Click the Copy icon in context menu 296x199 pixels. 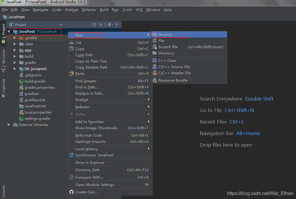(x=71, y=48)
